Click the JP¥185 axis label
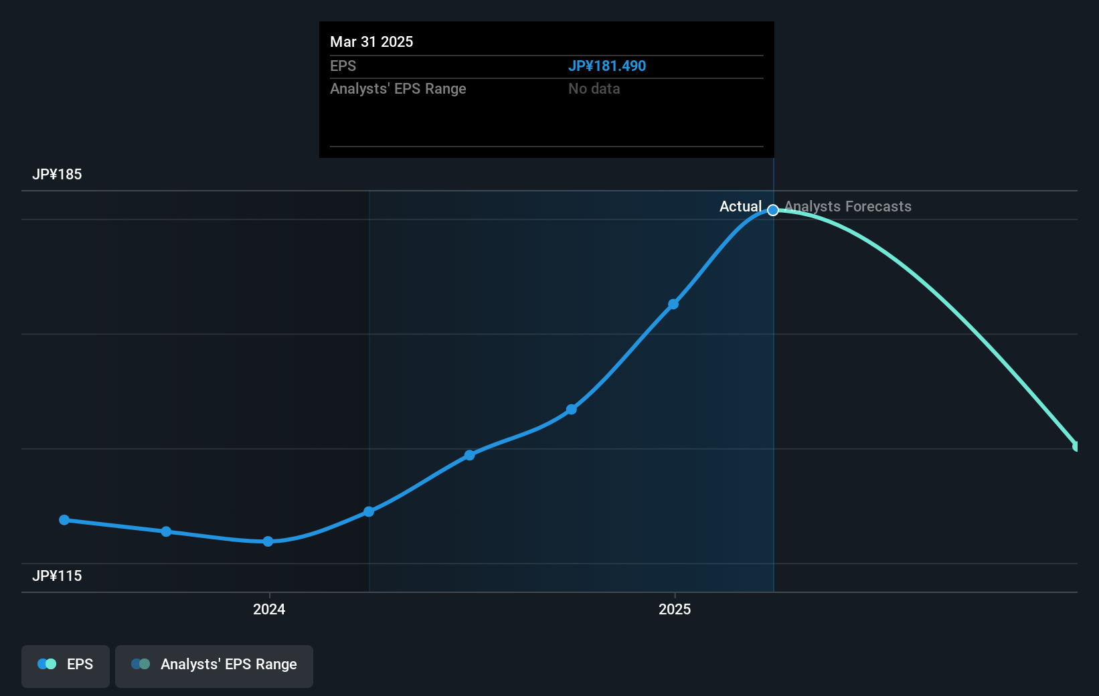This screenshot has width=1099, height=696. (57, 175)
